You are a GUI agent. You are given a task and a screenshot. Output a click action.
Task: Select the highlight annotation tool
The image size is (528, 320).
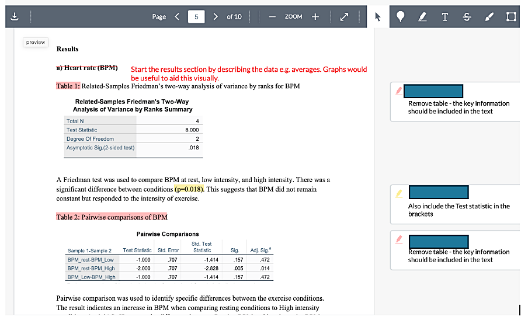coord(422,16)
